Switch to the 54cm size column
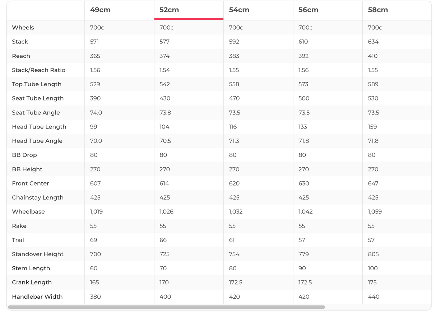 [x=239, y=10]
